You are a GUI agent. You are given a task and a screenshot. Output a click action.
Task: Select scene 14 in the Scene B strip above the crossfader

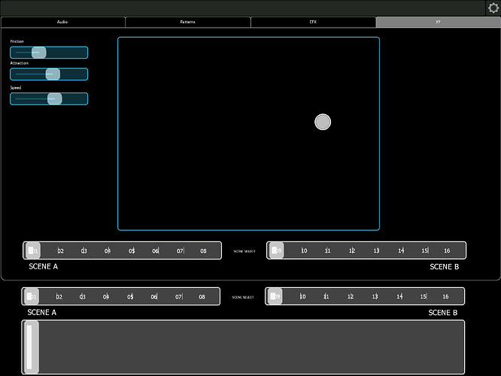click(x=399, y=297)
